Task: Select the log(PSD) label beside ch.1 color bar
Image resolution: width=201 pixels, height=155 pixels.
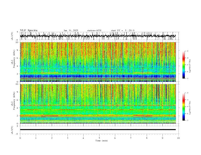Action: (x=190, y=66)
